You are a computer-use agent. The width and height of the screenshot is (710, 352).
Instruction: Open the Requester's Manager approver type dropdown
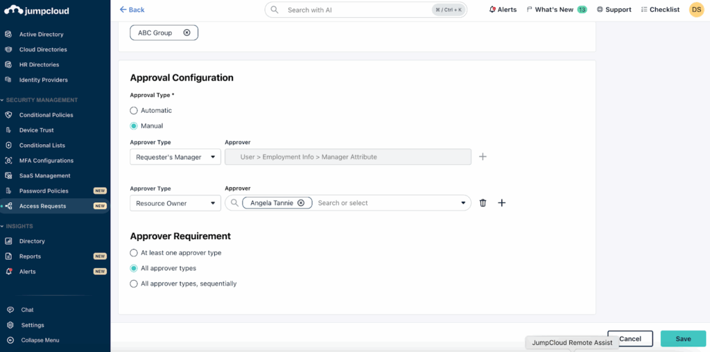[x=175, y=157]
